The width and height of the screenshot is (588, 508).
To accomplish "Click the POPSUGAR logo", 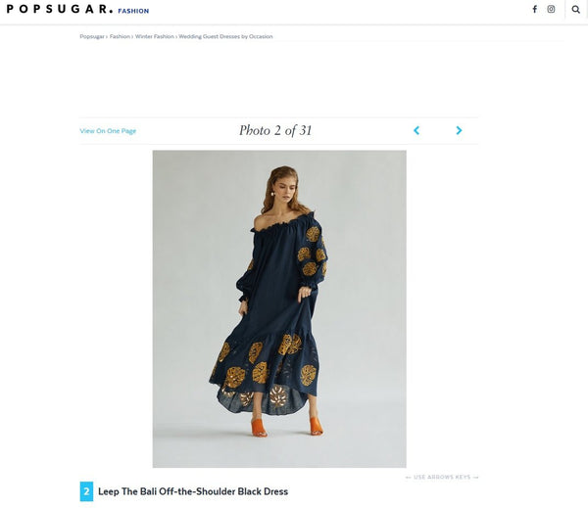I will [60, 9].
